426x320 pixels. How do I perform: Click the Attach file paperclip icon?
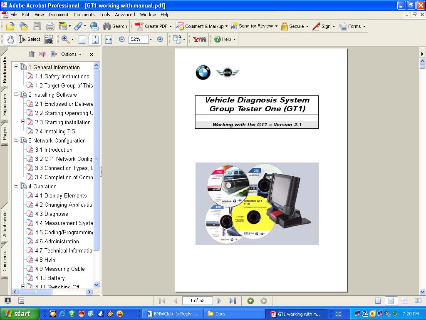pyautogui.click(x=78, y=26)
